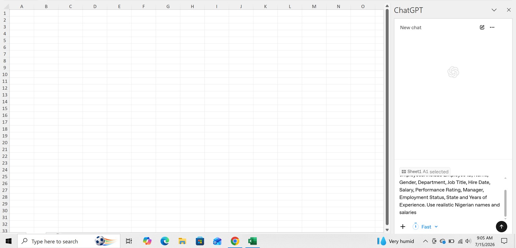Open File Explorer from the taskbar
The height and width of the screenshot is (248, 516).
[182, 241]
